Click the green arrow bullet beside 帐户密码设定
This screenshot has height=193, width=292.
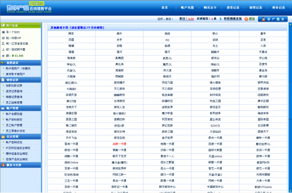pos(3,142)
